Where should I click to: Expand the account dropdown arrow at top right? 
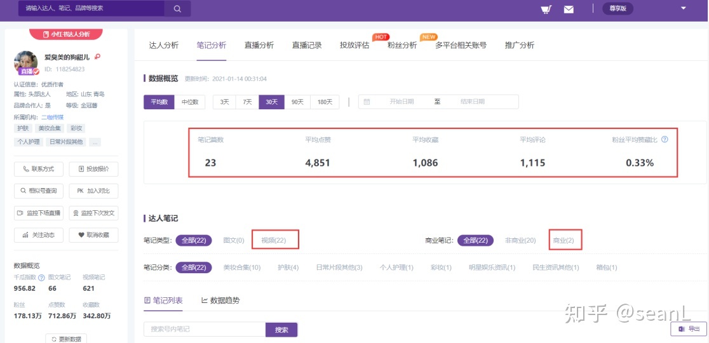(x=683, y=8)
